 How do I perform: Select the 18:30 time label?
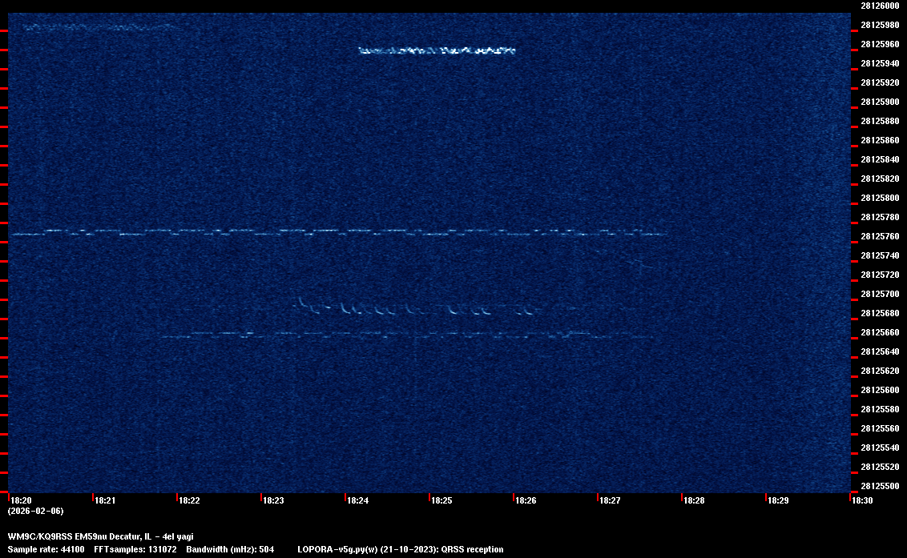862,500
